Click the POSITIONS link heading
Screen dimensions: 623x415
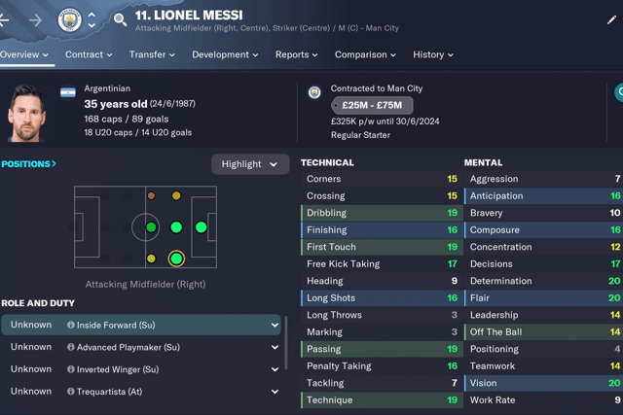pos(28,164)
